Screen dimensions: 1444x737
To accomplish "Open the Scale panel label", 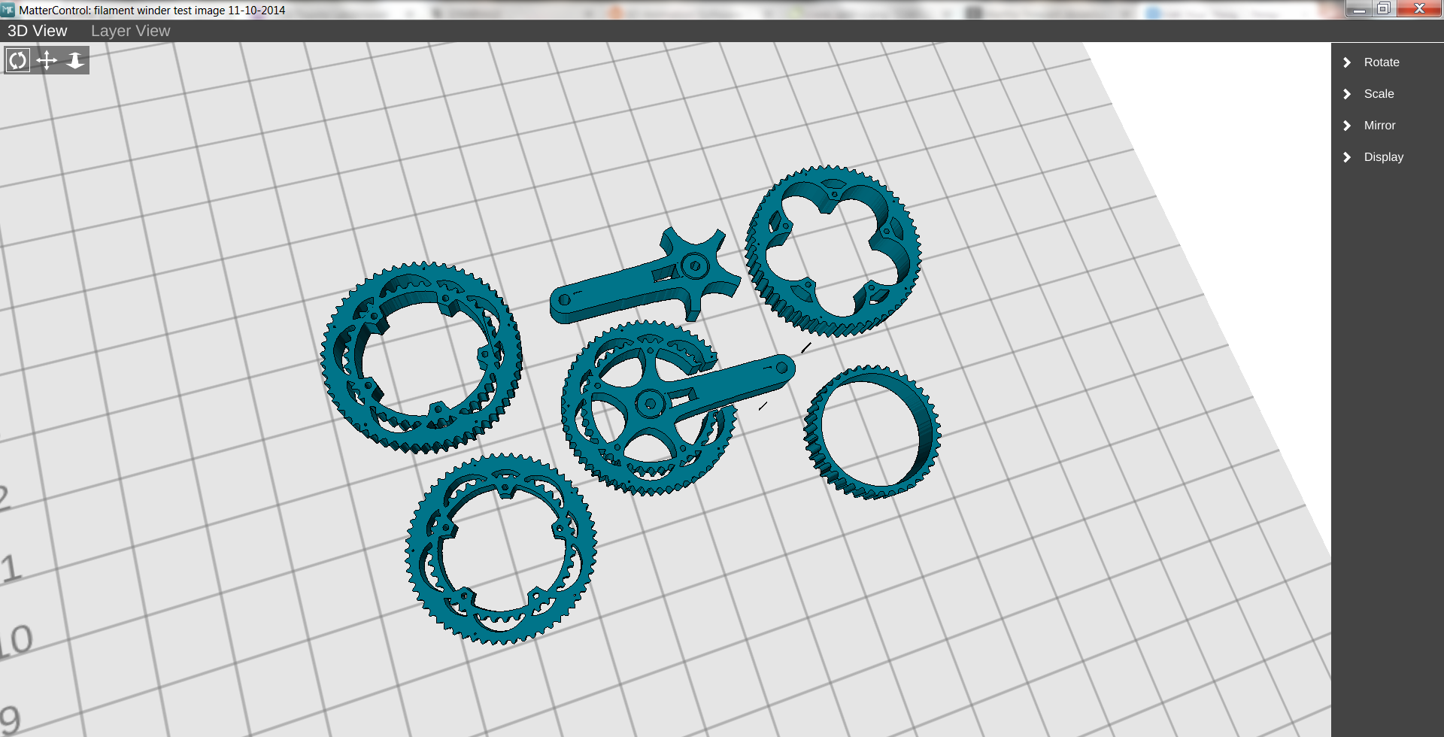I will pyautogui.click(x=1379, y=94).
